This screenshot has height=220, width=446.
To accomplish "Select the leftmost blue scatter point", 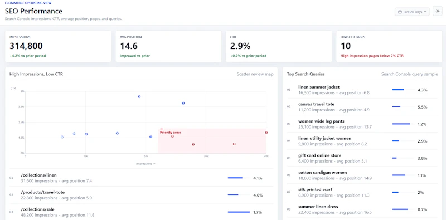I will pyautogui.click(x=62, y=137).
